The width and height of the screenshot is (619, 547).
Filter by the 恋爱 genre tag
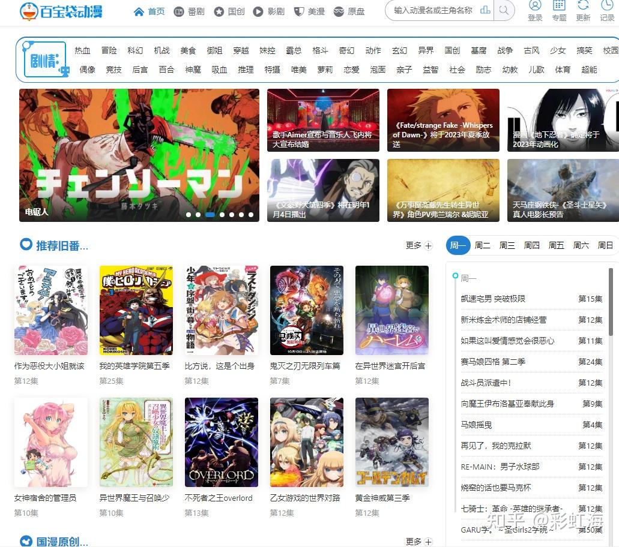[x=351, y=70]
